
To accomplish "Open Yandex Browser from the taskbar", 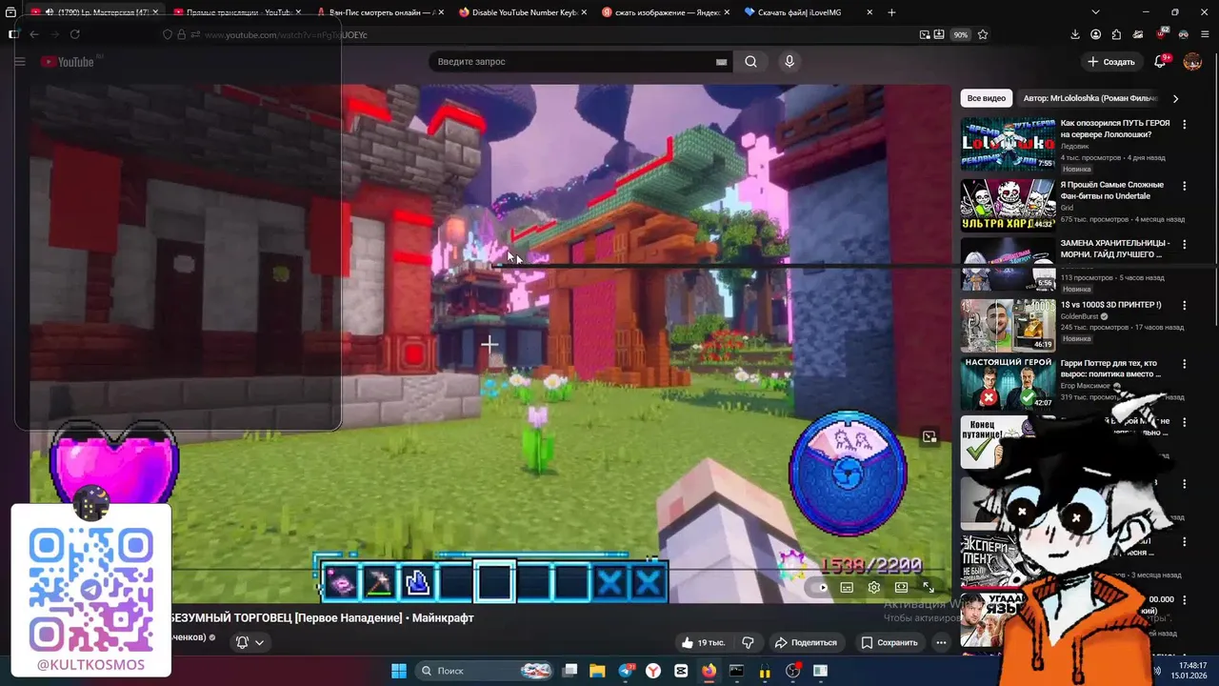I will pos(653,671).
